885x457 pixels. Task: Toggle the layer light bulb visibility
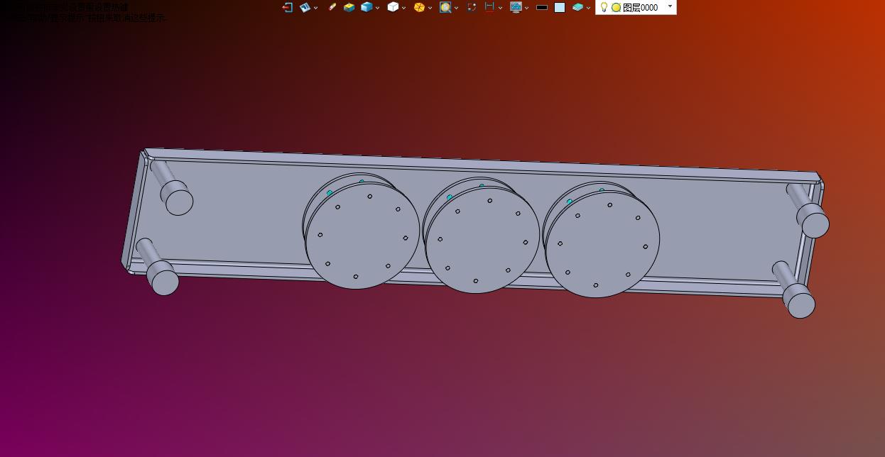coord(604,7)
